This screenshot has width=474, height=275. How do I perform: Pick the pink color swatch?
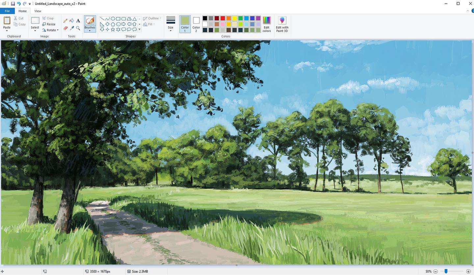(223, 24)
